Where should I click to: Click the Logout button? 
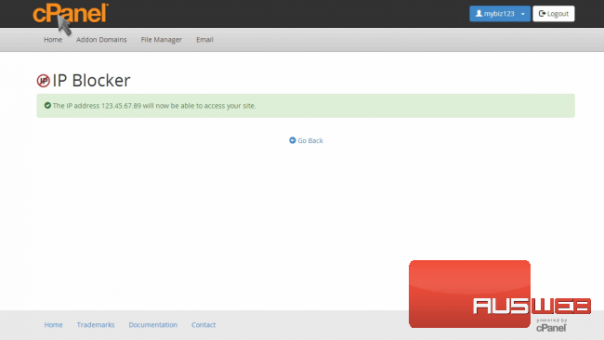[554, 14]
